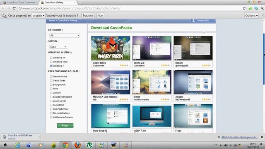Enable the Sounds/Notifications checkbox
The width and height of the screenshot is (265, 149).
51,97
